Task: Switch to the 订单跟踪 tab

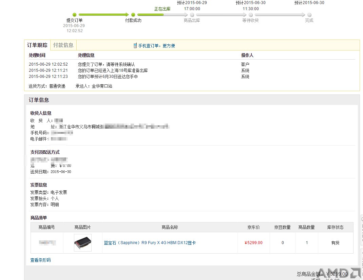Action: point(37,45)
